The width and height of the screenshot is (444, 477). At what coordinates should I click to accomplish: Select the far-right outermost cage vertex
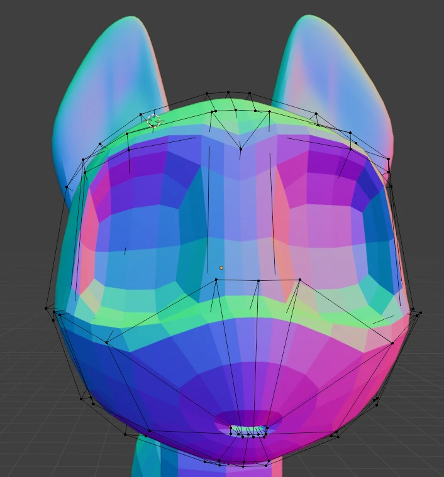click(x=420, y=312)
